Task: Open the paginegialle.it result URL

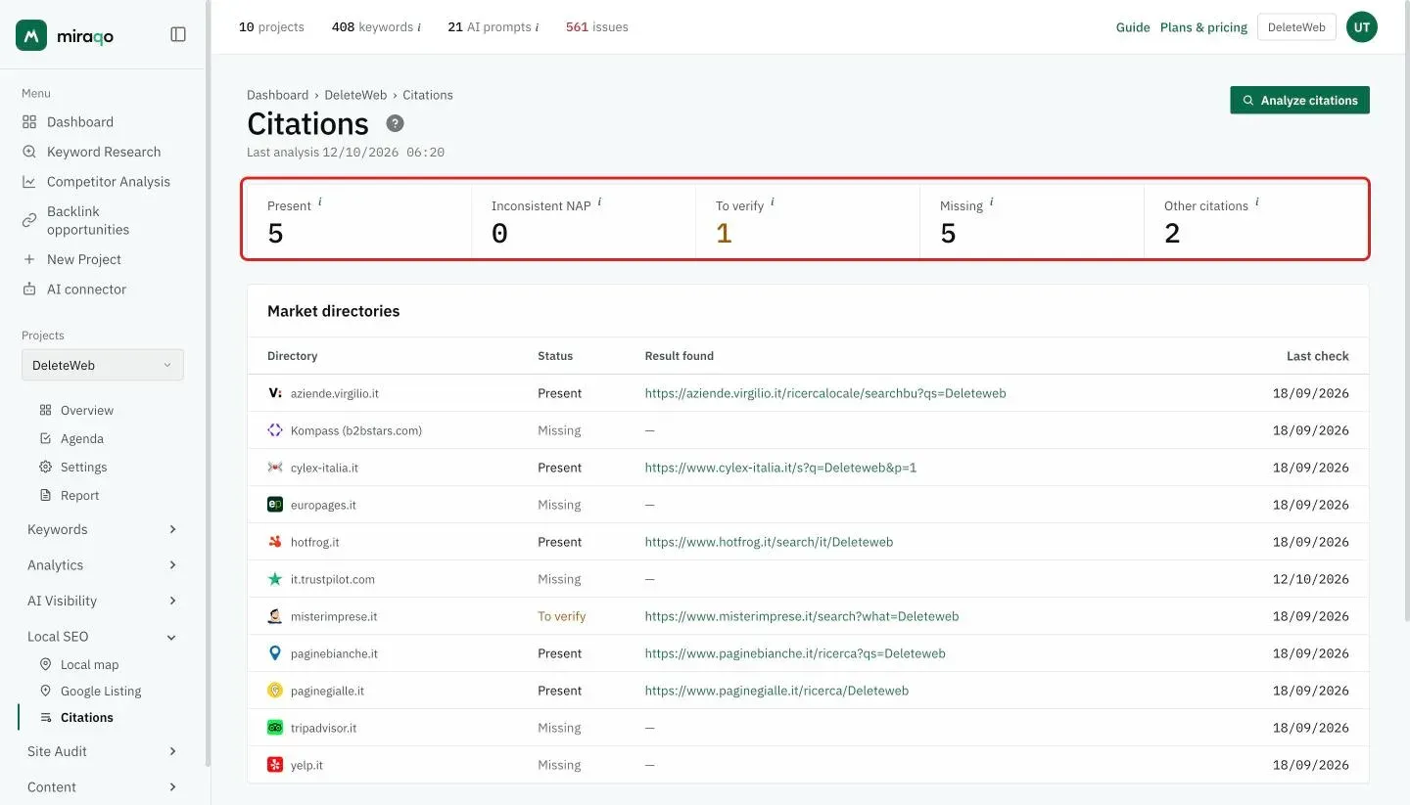Action: point(776,691)
